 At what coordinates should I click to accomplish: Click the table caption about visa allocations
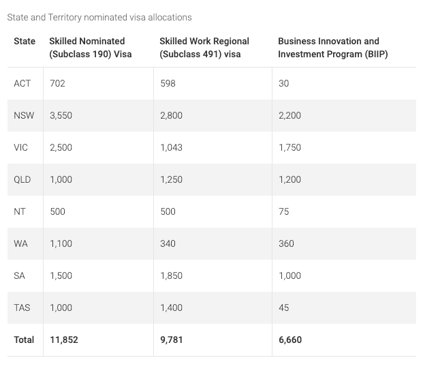[99, 17]
